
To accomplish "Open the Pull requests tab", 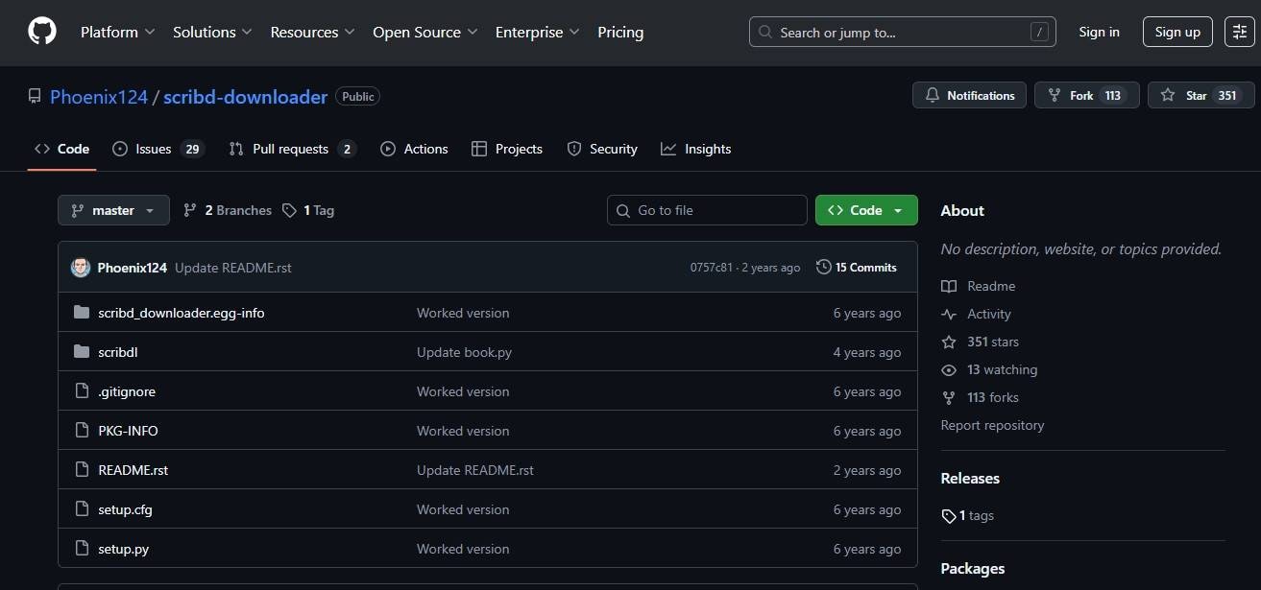I will (x=292, y=149).
